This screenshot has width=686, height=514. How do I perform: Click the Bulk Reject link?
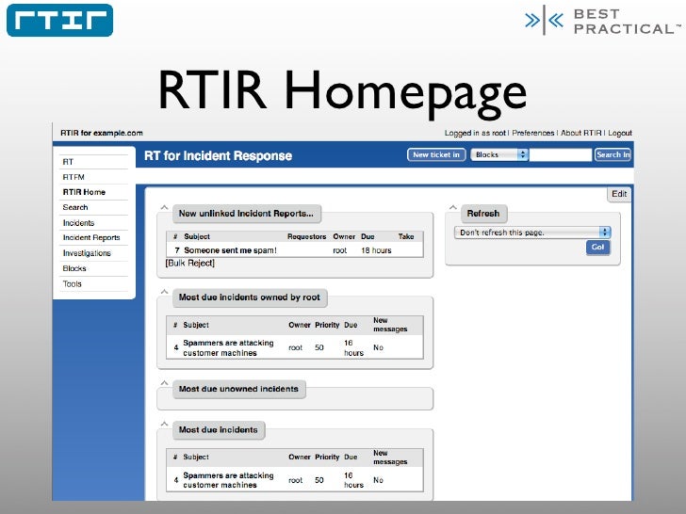pyautogui.click(x=190, y=264)
